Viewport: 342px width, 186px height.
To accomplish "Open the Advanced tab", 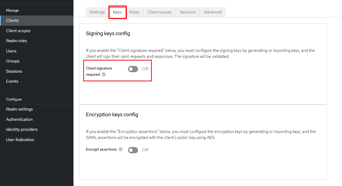I will pos(213,12).
